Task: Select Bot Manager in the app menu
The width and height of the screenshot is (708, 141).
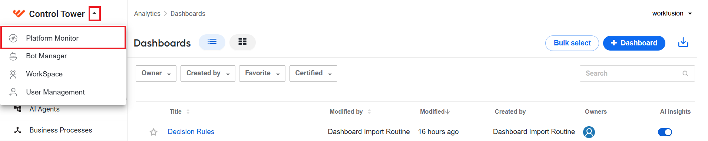Action: (63, 56)
